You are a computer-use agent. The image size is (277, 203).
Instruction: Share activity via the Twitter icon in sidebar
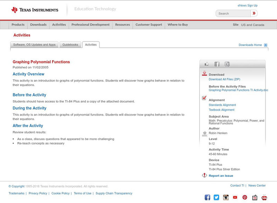click(227, 64)
